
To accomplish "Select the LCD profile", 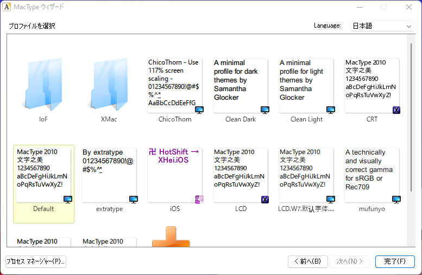I will pos(241,175).
